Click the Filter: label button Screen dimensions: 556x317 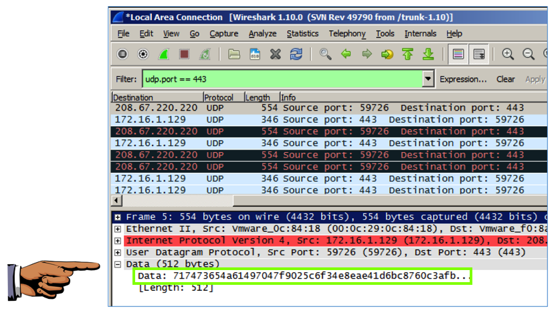point(126,79)
